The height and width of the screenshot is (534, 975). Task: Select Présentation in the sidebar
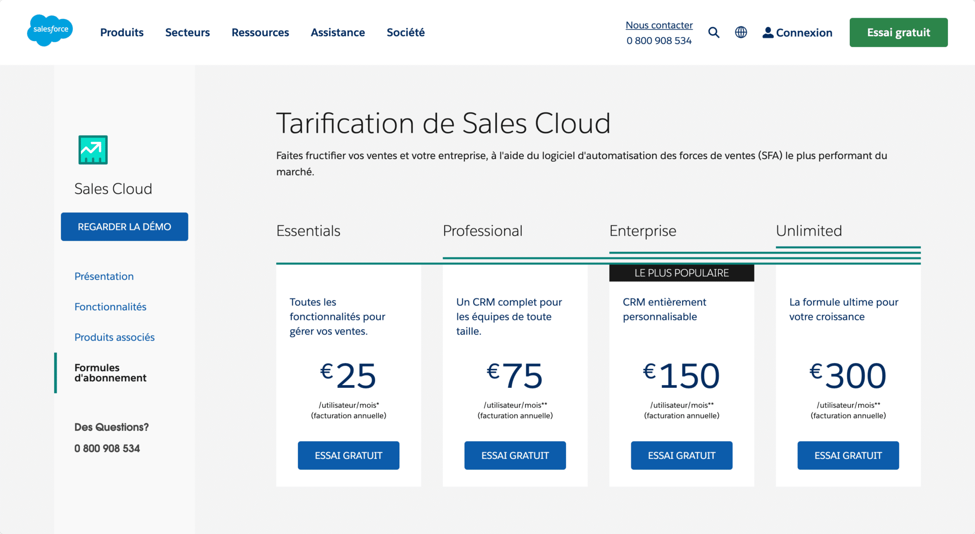pos(103,276)
